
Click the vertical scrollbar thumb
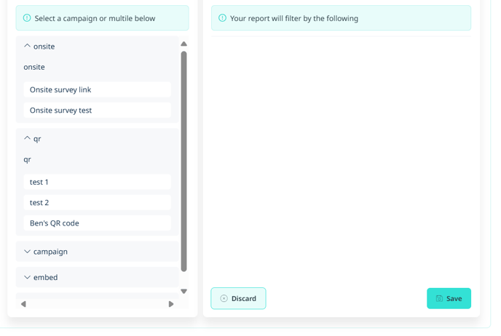point(184,161)
